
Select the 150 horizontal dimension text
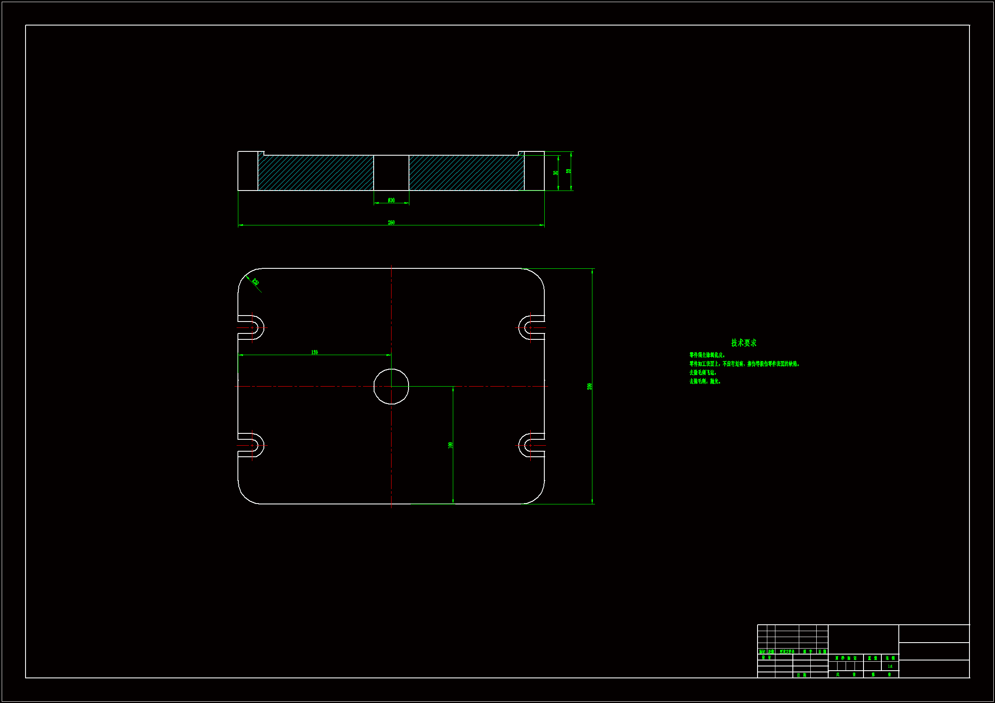(314, 352)
